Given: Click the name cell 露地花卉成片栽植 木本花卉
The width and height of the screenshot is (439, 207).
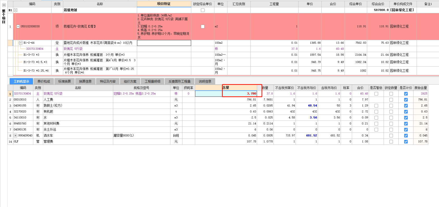Looking at the screenshot, I should (100, 43).
